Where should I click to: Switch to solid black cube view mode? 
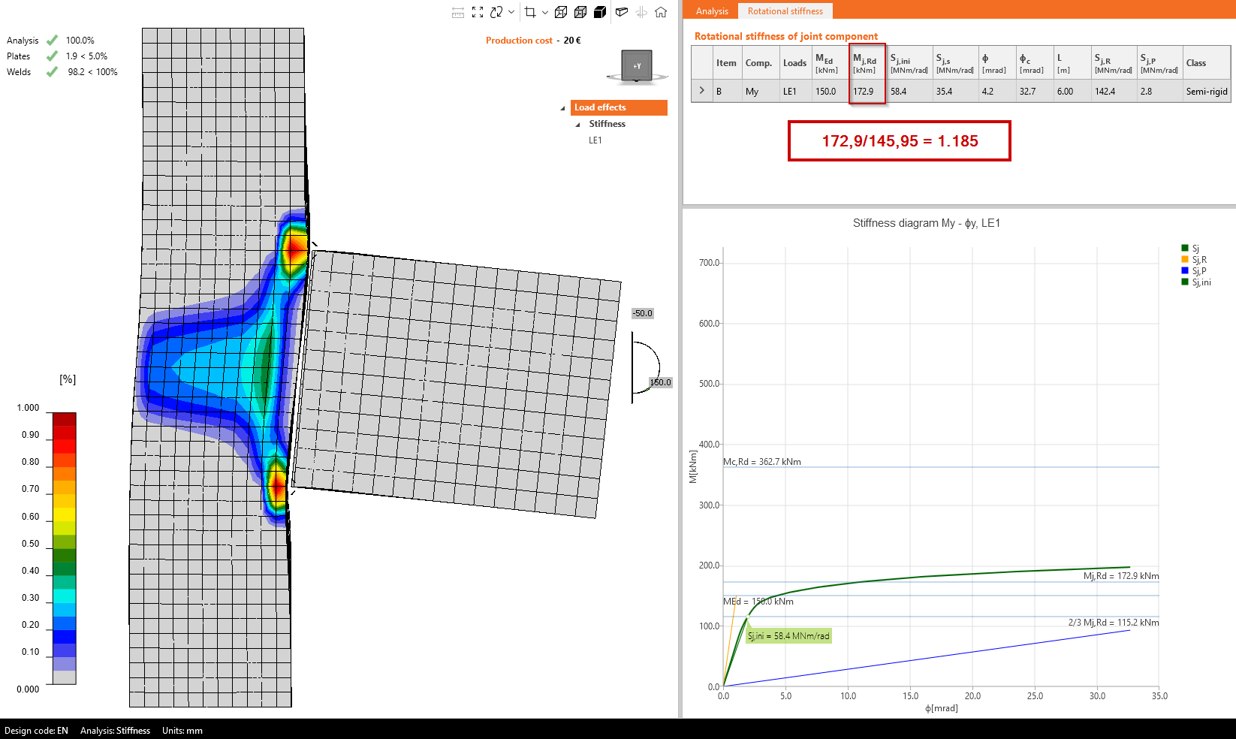600,12
